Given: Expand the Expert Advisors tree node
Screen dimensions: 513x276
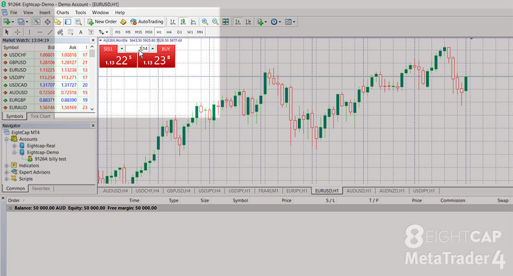Looking at the screenshot, I should [6, 172].
